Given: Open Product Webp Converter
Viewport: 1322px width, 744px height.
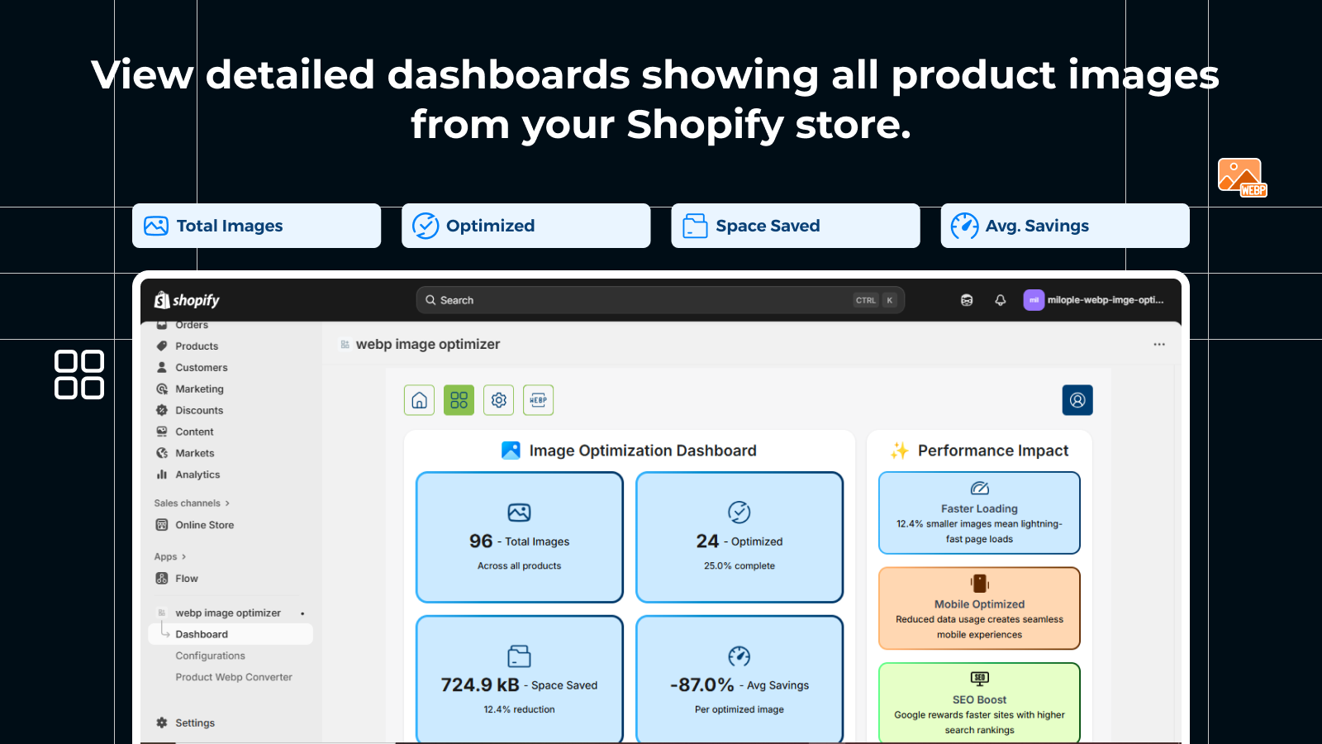Looking at the screenshot, I should point(234,676).
